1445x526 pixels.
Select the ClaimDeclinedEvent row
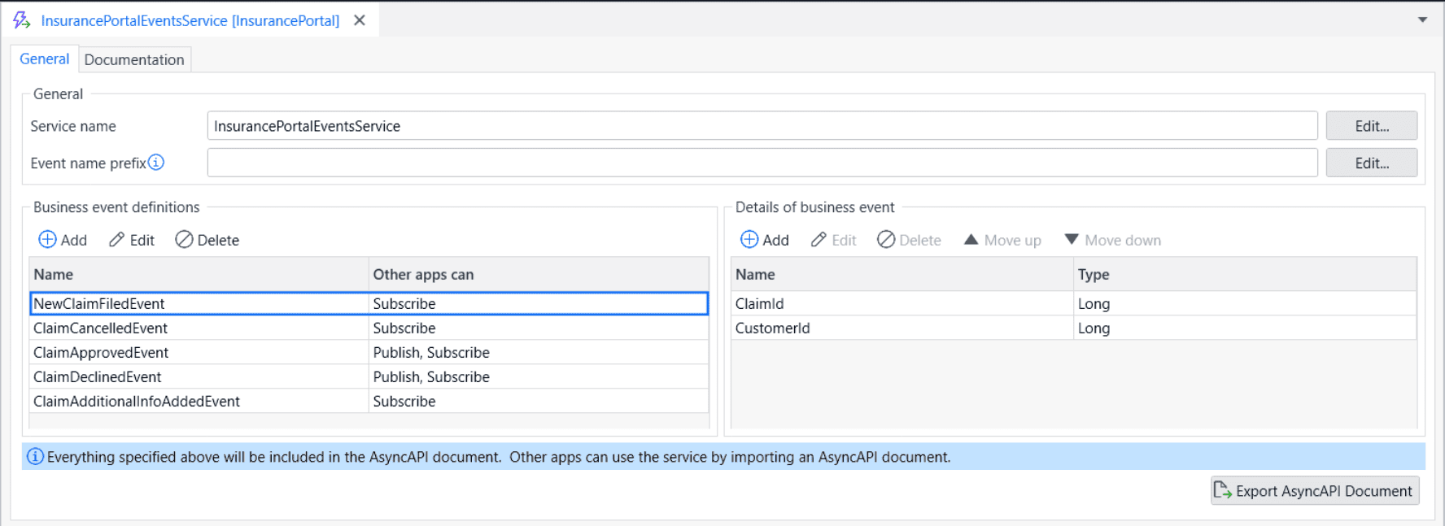click(x=98, y=377)
